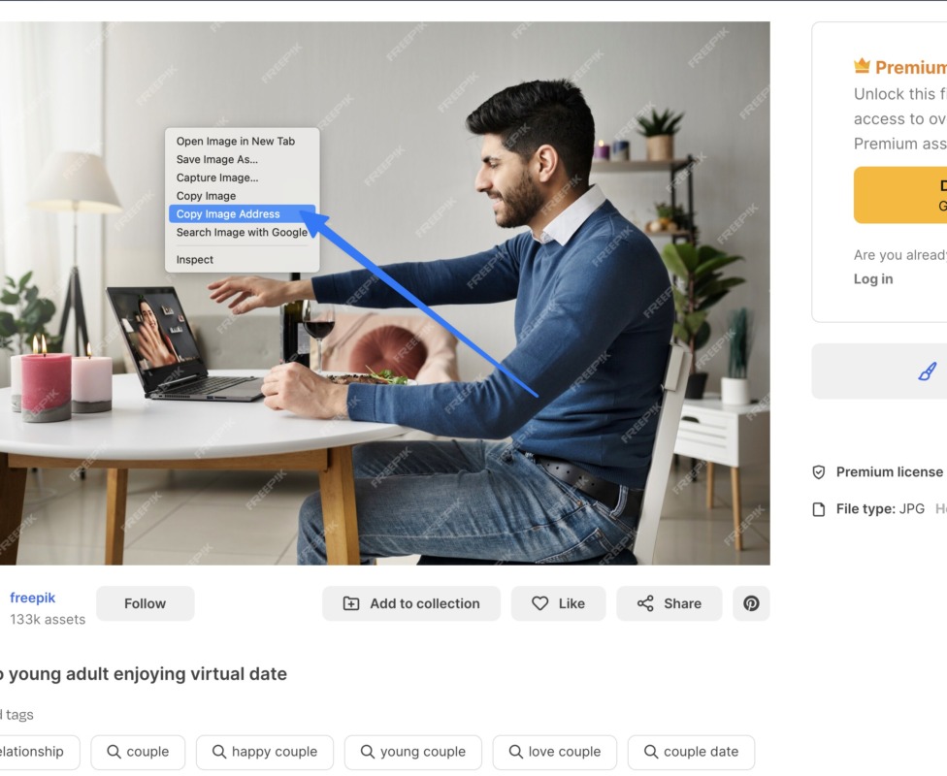Open the freepik author profile link
Viewport: 947px width, 776px height.
33,598
